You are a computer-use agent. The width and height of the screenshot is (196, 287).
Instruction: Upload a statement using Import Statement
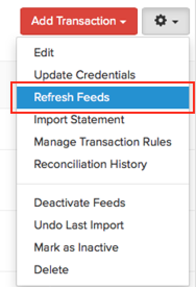[x=103, y=119]
